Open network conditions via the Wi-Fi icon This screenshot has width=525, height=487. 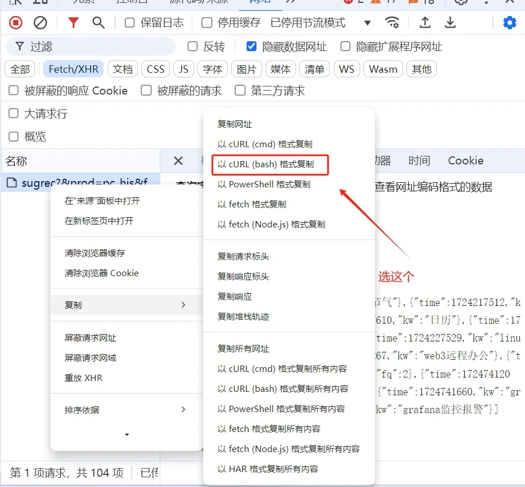point(393,23)
